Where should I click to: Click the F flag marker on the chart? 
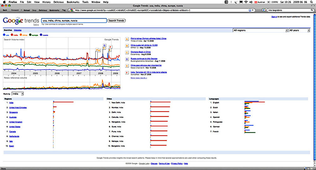[x=110, y=47]
